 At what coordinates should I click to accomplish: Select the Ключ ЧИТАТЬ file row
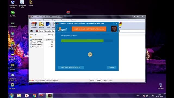42,42
